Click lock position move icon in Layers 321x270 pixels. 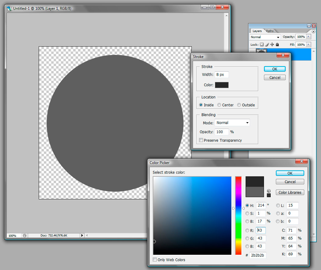click(x=272, y=44)
